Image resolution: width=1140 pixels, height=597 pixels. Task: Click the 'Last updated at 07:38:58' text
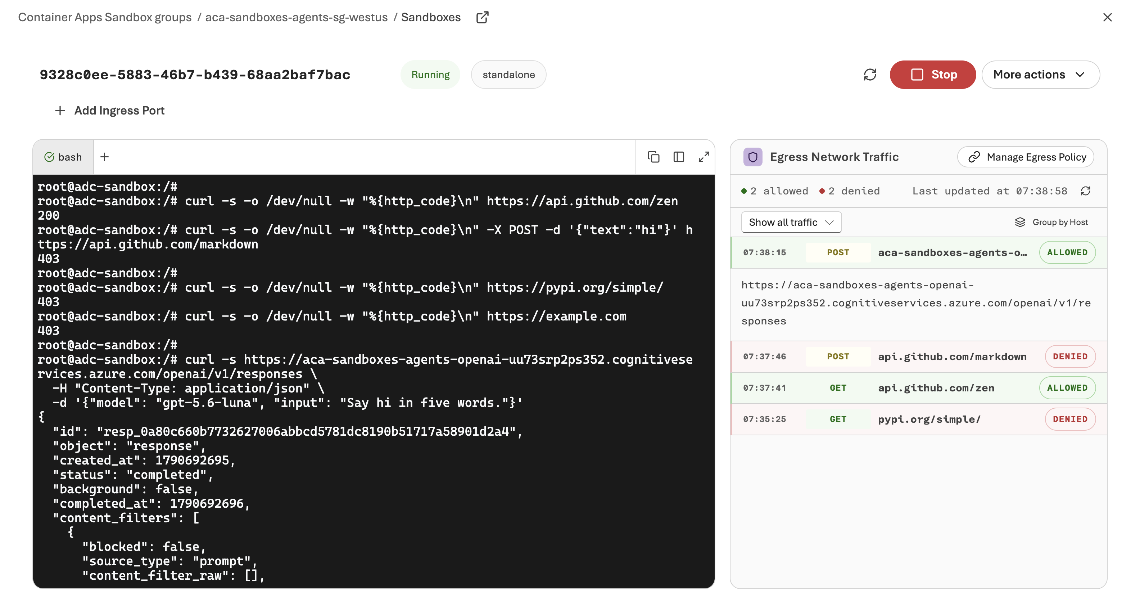click(990, 191)
